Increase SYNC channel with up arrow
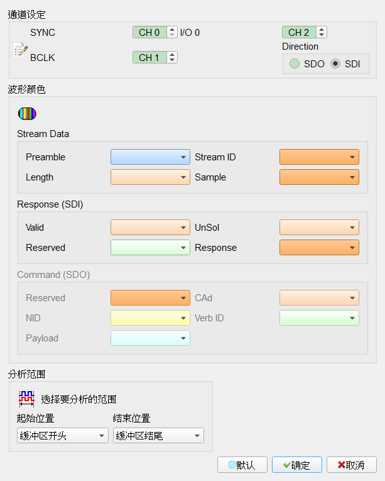 172,30
